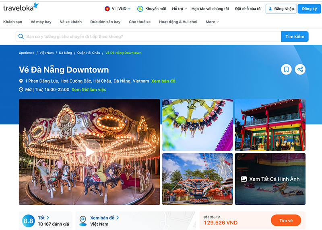This screenshot has width=322, height=230.
Task: Click the Vé Đà Nẵng Downtown heading
Action: 64,70
